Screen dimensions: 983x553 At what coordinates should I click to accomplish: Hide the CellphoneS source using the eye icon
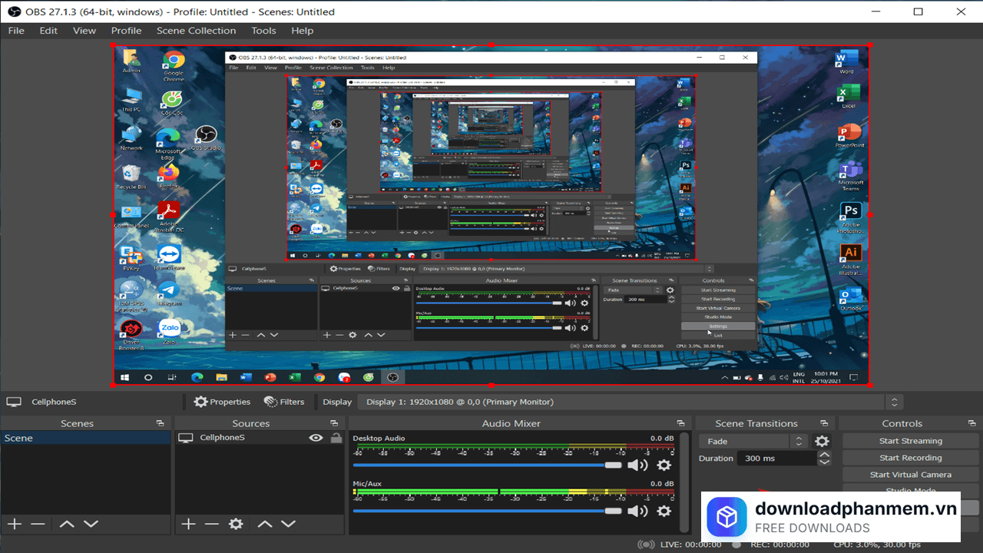(316, 438)
